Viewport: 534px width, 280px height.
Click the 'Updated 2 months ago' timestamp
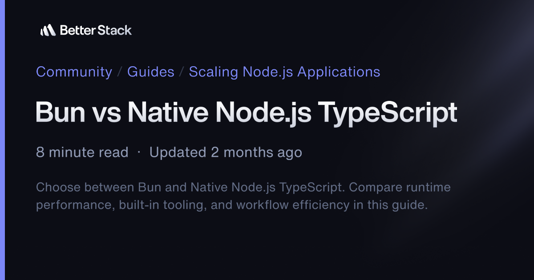point(226,152)
